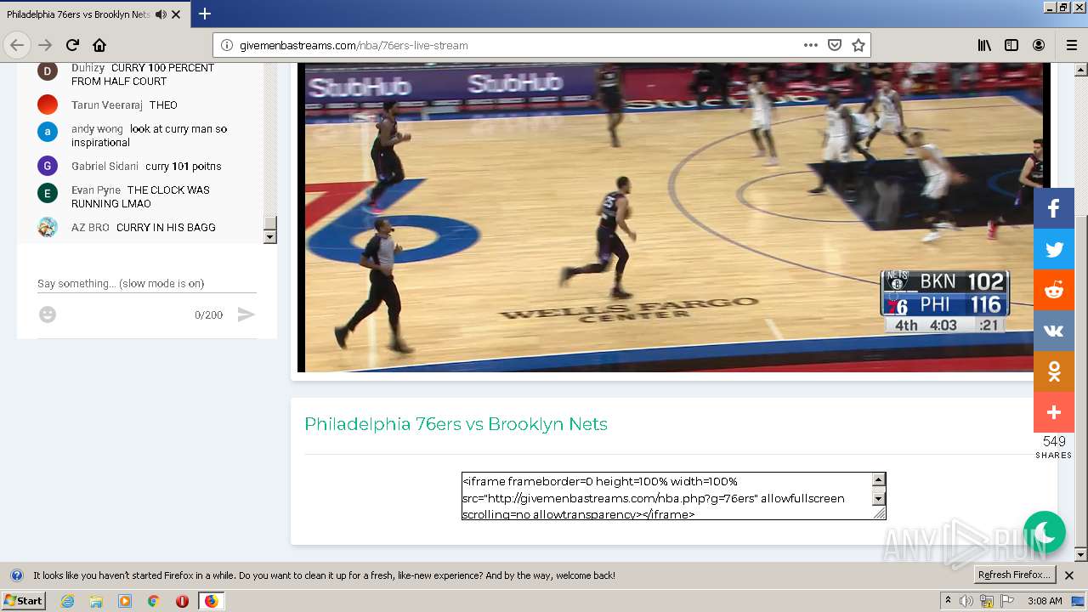Viewport: 1088px width, 612px height.
Task: Select chat user Duhizy
Action: 88,68
